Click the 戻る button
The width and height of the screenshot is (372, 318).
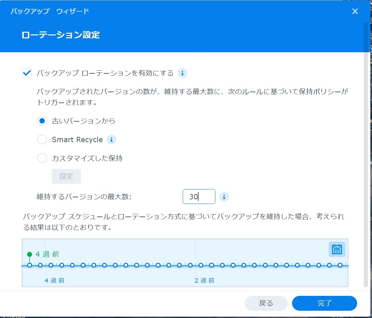pos(266,303)
